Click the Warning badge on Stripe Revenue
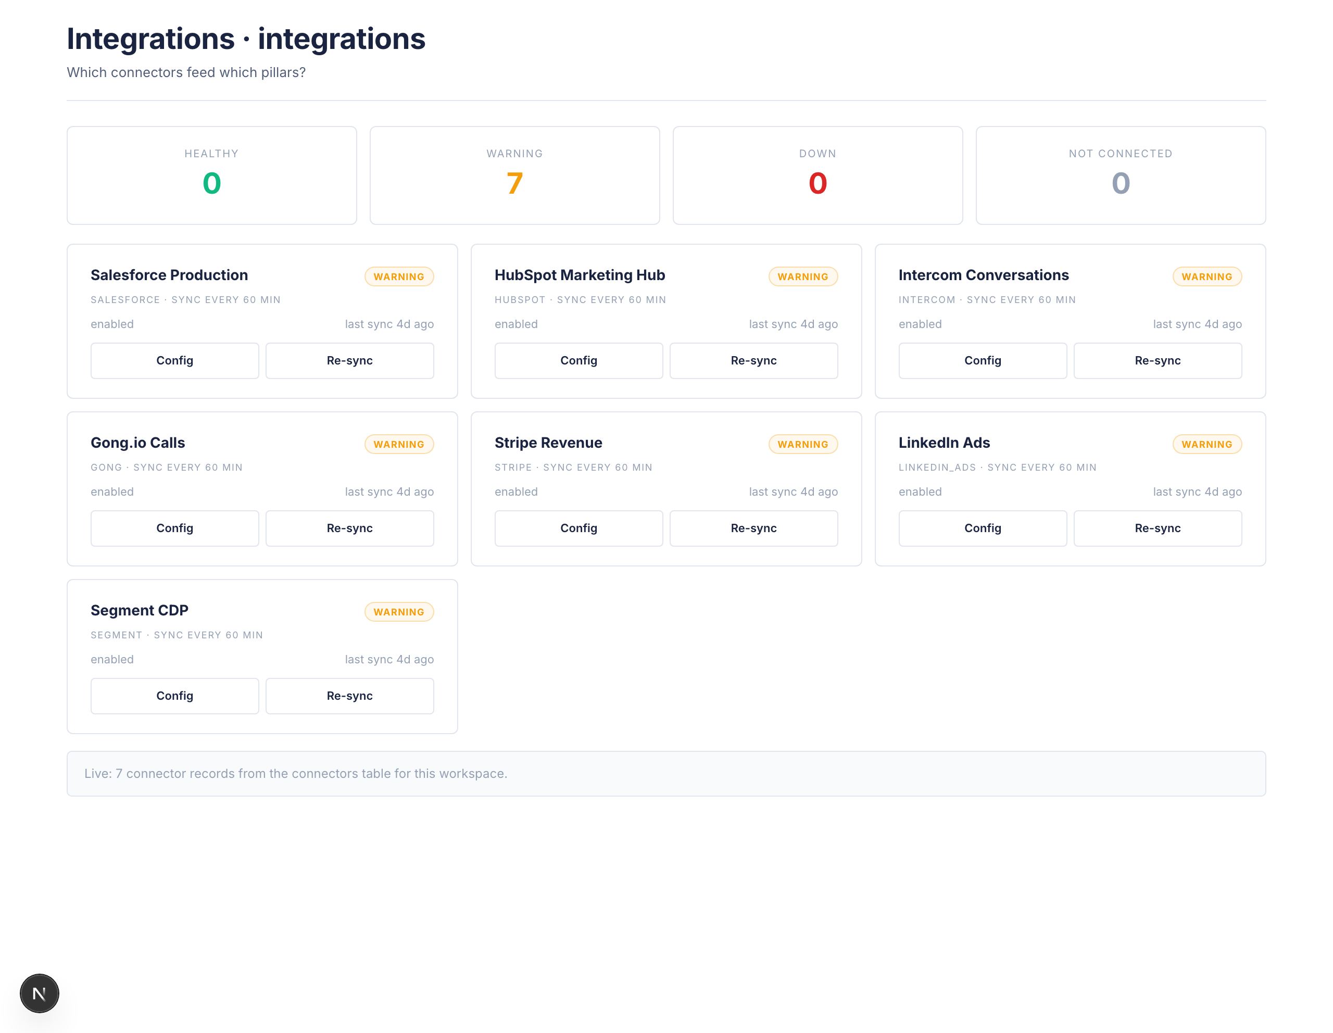Screen dimensions: 1333x1033 (802, 444)
